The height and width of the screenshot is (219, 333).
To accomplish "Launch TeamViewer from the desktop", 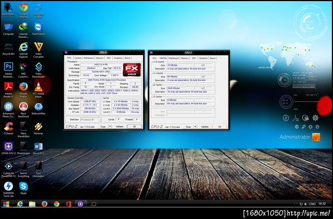I will [38, 29].
